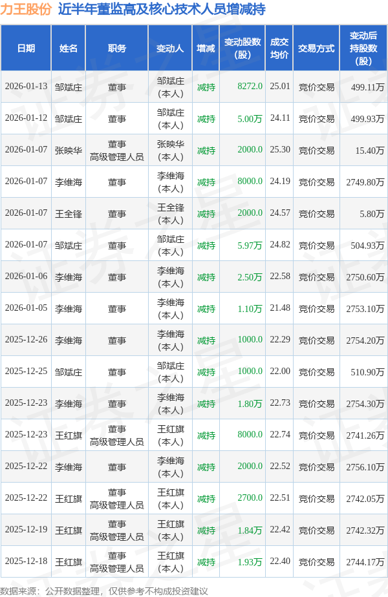The width and height of the screenshot is (388, 597).
Task: Click the 数据来源 footer note
Action: pyautogui.click(x=104, y=591)
